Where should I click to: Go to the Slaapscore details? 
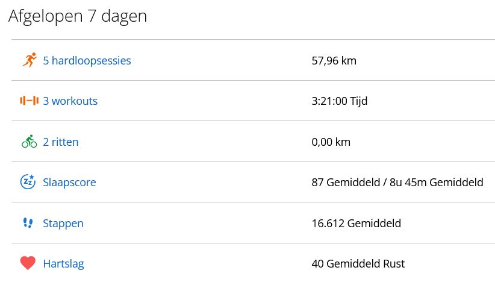tap(69, 182)
